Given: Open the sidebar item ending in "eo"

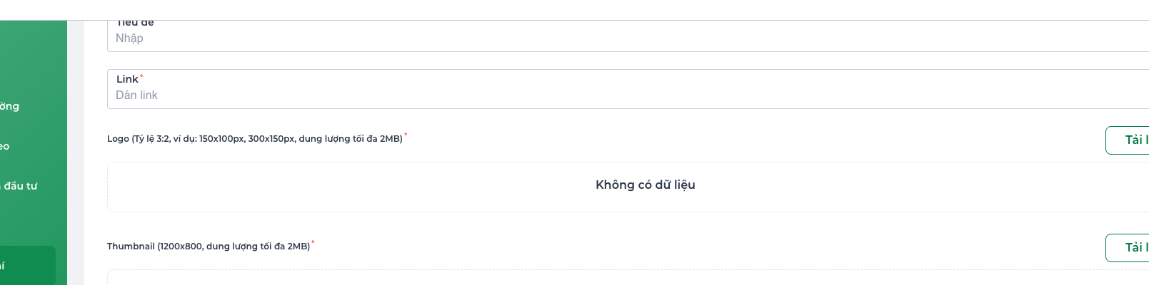Looking at the screenshot, I should pyautogui.click(x=5, y=146).
